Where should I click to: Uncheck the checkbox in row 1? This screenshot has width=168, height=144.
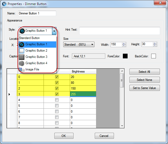pos(57,83)
